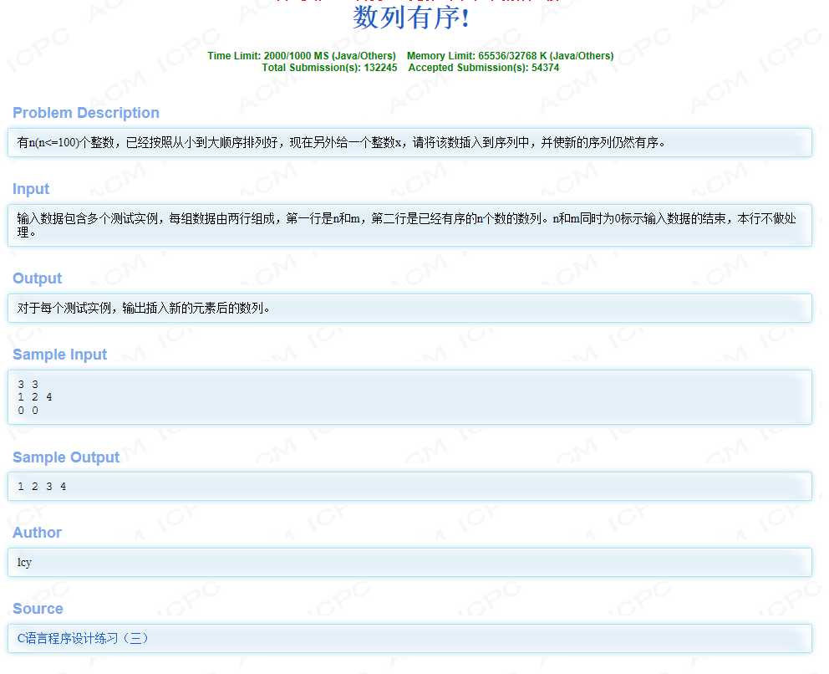Click the Time Limit 2000/1000 MS text
The image size is (829, 674).
(302, 56)
